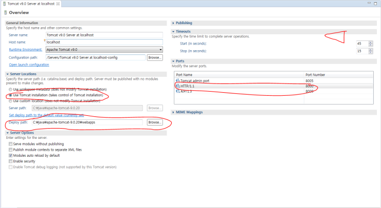Click the Server name text field
Screen dimensions: 381x208
pyautogui.click(x=103, y=34)
